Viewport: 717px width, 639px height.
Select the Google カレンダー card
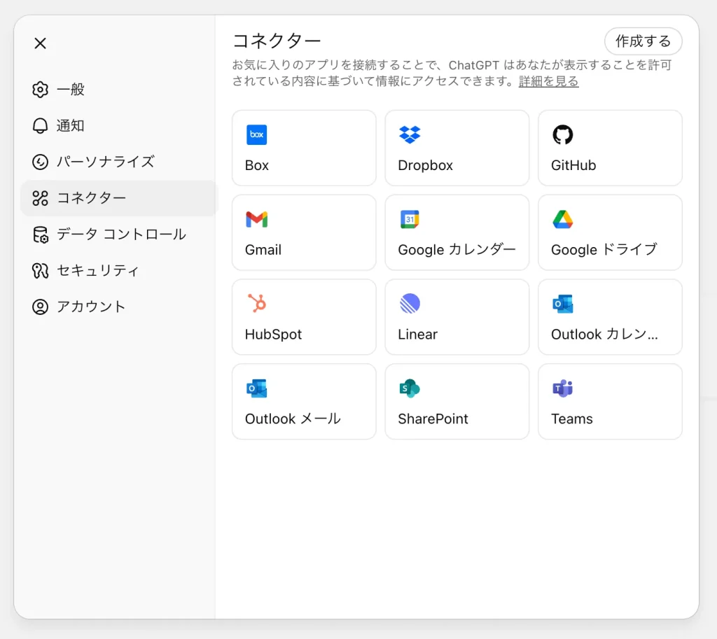[x=457, y=232]
